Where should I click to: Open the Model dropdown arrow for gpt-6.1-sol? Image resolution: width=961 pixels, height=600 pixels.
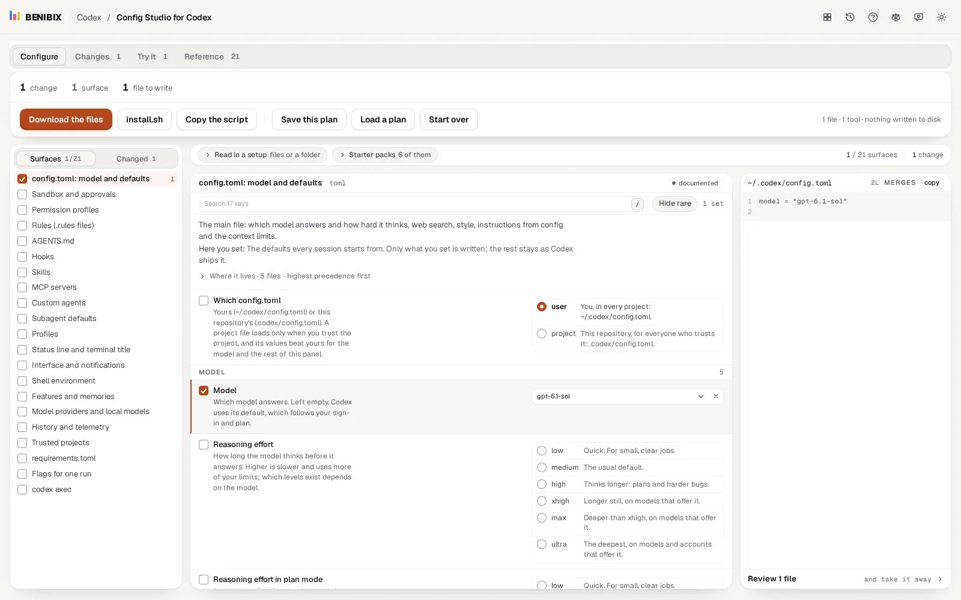pos(700,397)
